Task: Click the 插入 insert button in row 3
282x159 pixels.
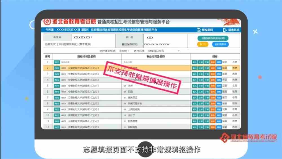Action: 195,74
